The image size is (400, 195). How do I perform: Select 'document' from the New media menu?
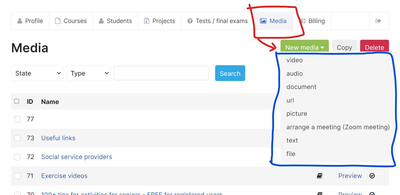301,87
